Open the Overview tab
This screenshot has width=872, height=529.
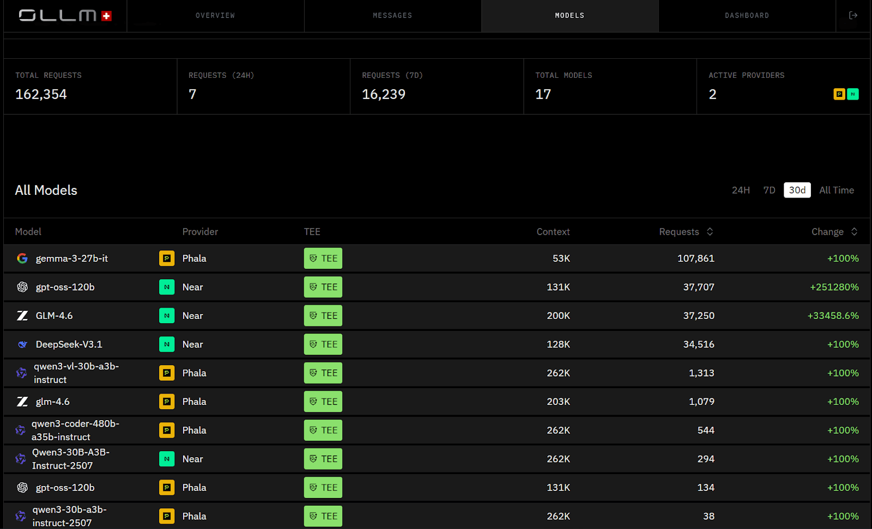(215, 16)
